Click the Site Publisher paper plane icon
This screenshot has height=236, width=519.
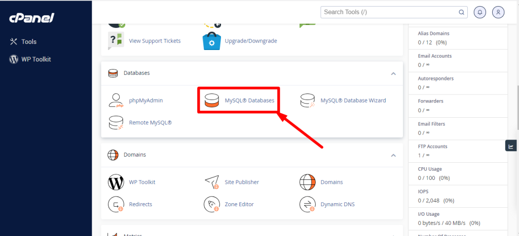(212, 182)
